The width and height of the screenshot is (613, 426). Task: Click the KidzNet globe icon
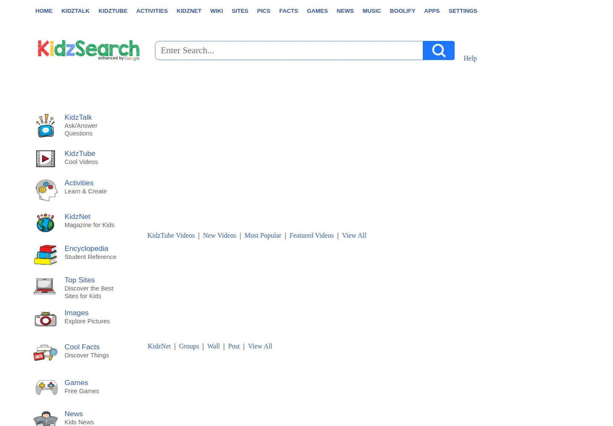point(46,223)
